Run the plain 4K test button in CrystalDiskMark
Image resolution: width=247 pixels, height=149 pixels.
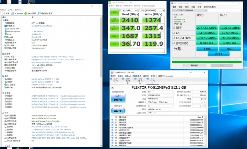click(x=114, y=44)
